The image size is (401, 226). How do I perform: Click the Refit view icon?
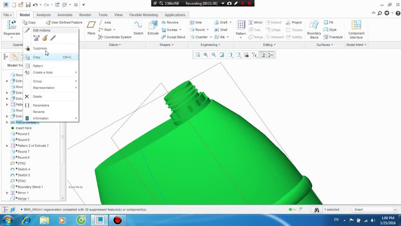198,55
